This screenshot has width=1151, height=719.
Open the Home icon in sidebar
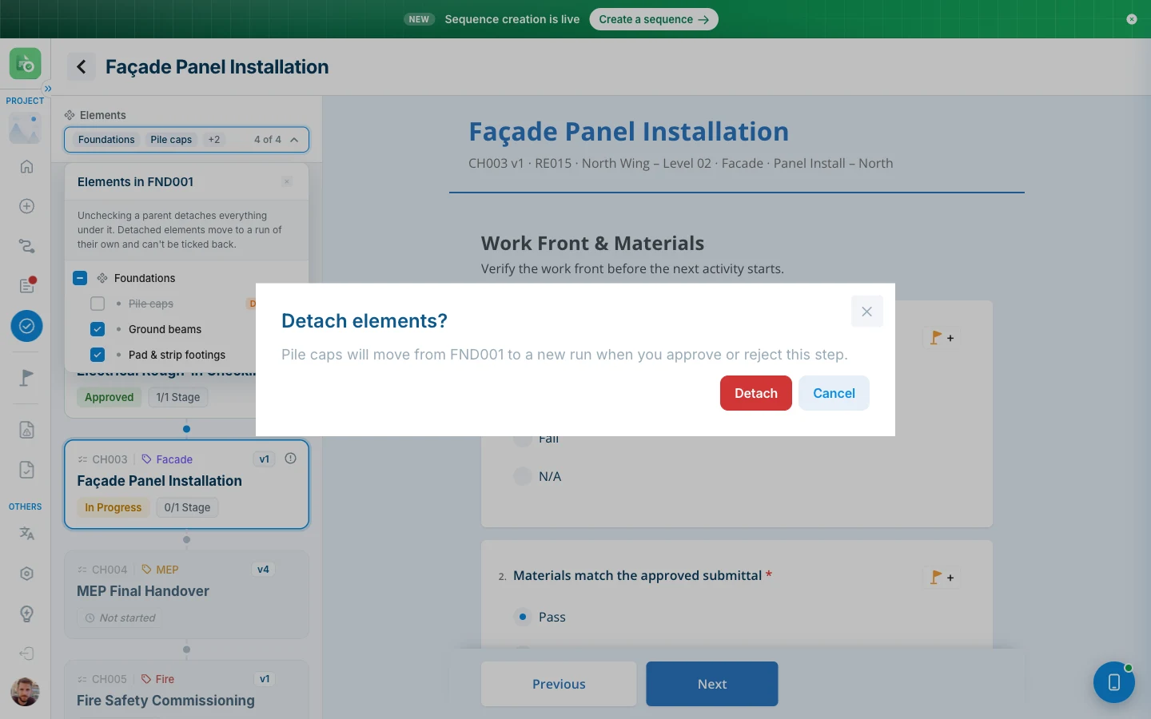click(26, 166)
